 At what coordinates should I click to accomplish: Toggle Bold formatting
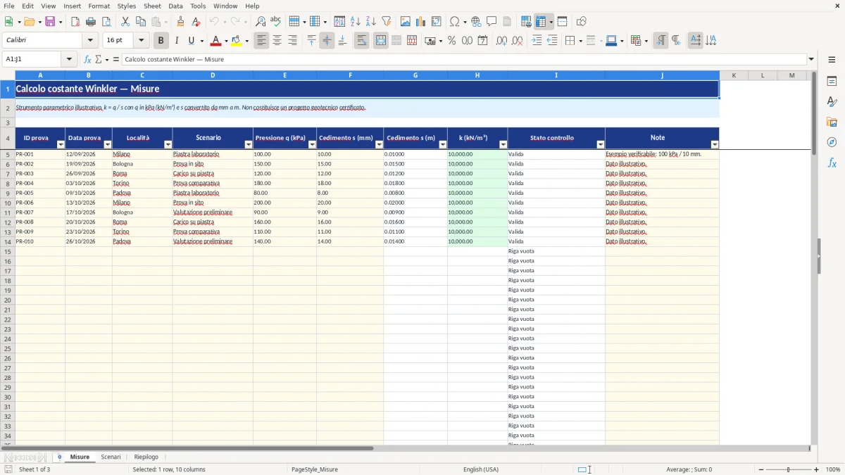(161, 41)
